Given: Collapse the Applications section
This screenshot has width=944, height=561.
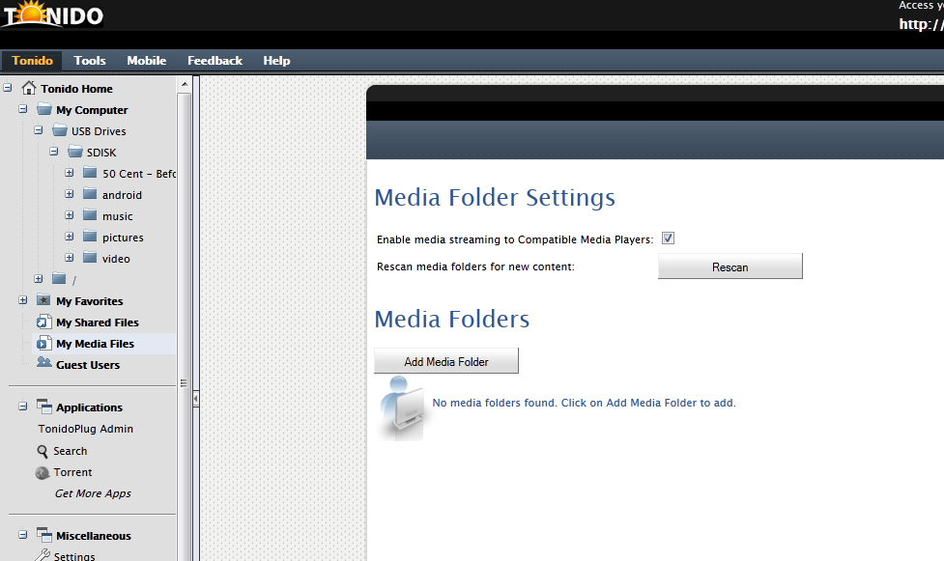Looking at the screenshot, I should click(x=23, y=407).
